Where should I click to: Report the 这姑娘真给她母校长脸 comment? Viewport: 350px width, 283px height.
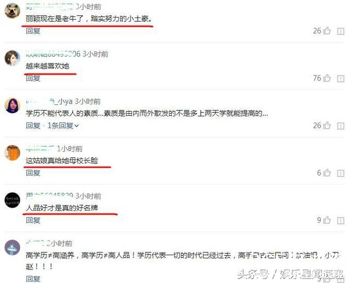(x=341, y=174)
